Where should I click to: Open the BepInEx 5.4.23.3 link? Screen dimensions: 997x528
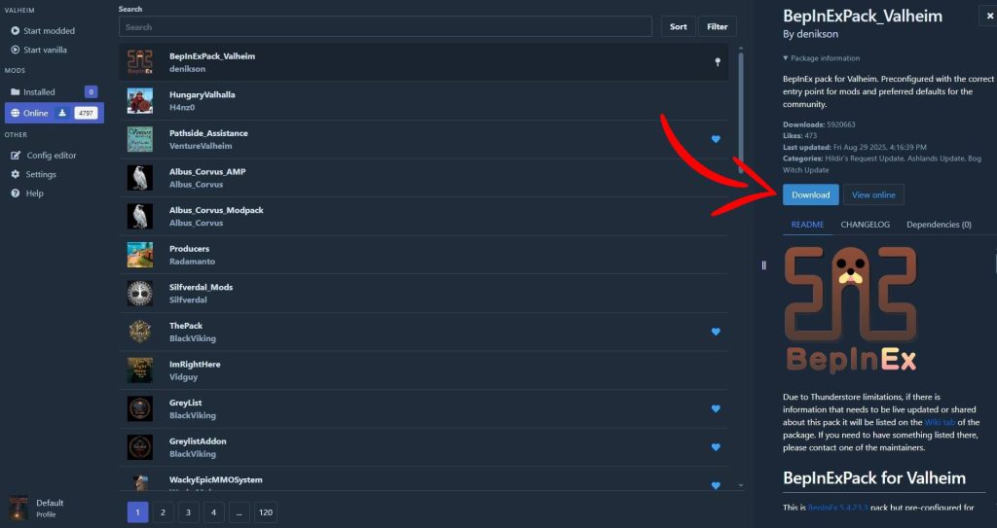tap(838, 507)
